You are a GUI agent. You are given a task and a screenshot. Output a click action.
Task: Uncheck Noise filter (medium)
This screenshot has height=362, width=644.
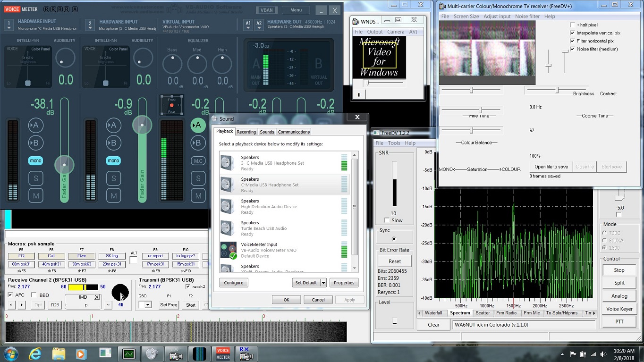click(573, 49)
